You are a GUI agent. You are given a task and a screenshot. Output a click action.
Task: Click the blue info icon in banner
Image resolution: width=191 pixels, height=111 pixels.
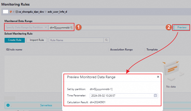tap(8, 105)
